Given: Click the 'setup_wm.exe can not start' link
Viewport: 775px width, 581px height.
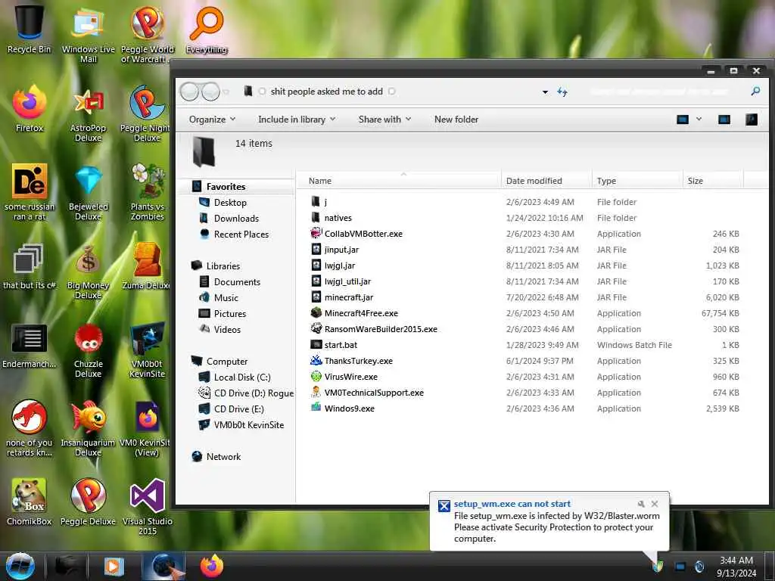Looking at the screenshot, I should point(512,504).
